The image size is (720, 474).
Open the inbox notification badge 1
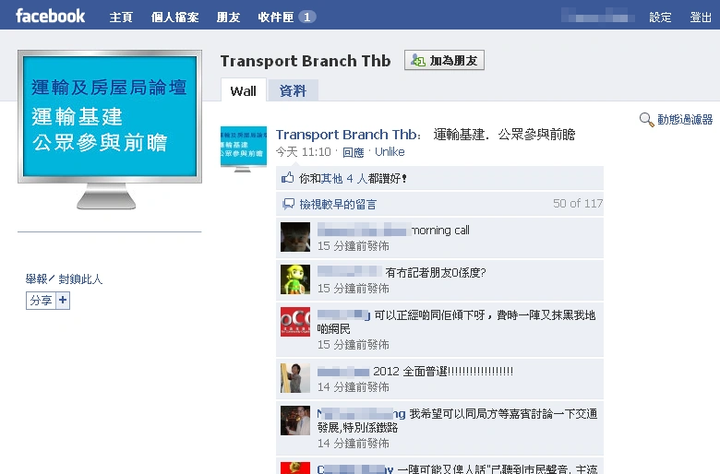[x=306, y=17]
